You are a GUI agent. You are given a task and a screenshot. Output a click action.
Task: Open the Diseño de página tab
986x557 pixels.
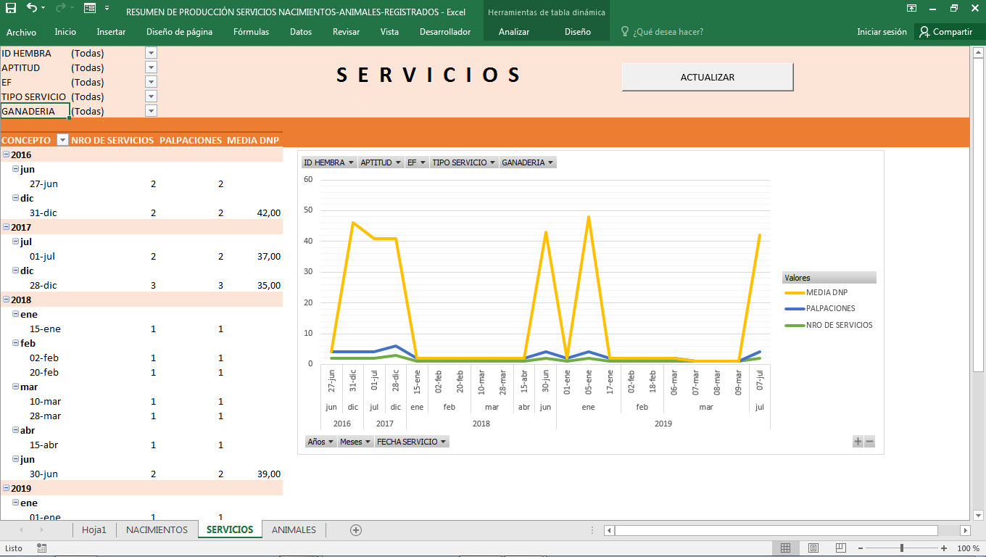[x=179, y=32]
